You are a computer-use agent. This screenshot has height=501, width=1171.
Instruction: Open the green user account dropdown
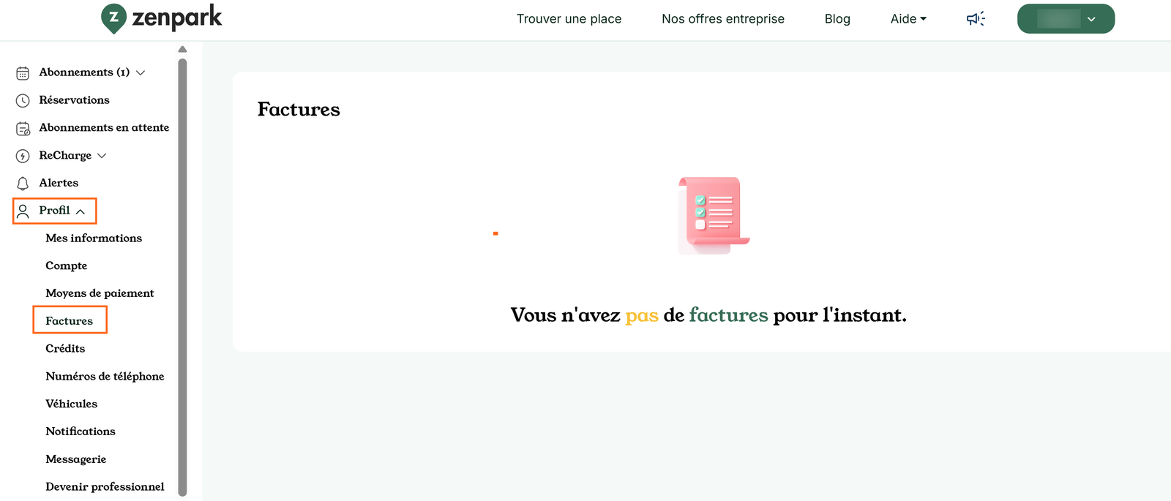[1066, 19]
